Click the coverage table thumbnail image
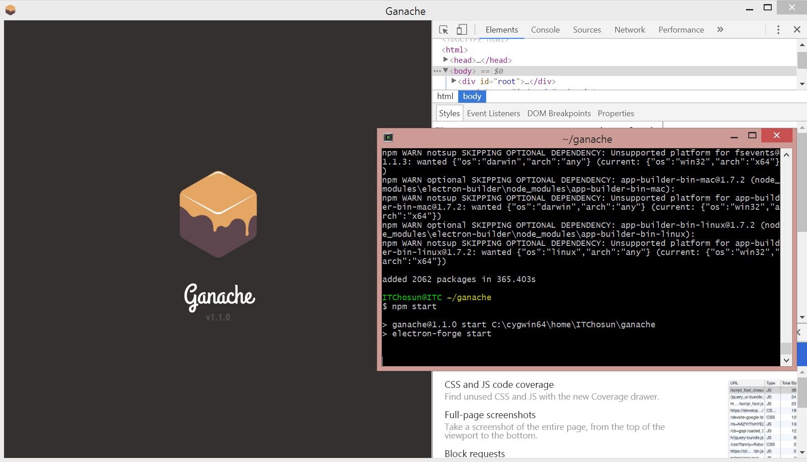Screen dimensions: 807x462 tap(762, 418)
